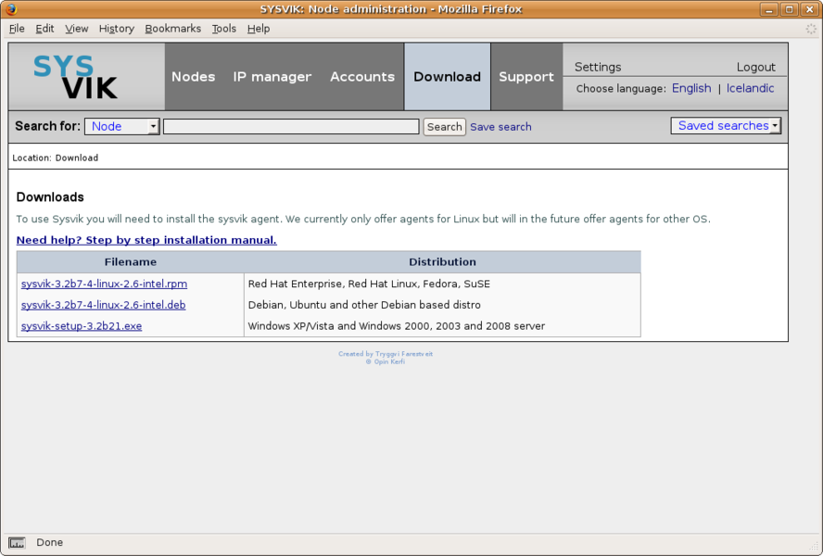The height and width of the screenshot is (556, 823).
Task: Open the Bookmarks menu
Action: point(172,29)
